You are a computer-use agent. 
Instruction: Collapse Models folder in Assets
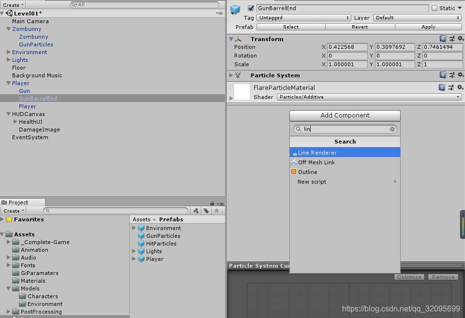click(x=8, y=288)
